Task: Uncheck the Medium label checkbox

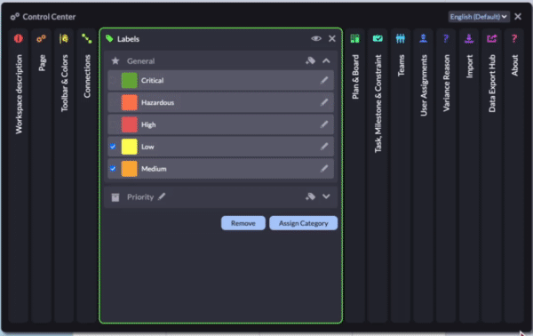Action: 113,169
